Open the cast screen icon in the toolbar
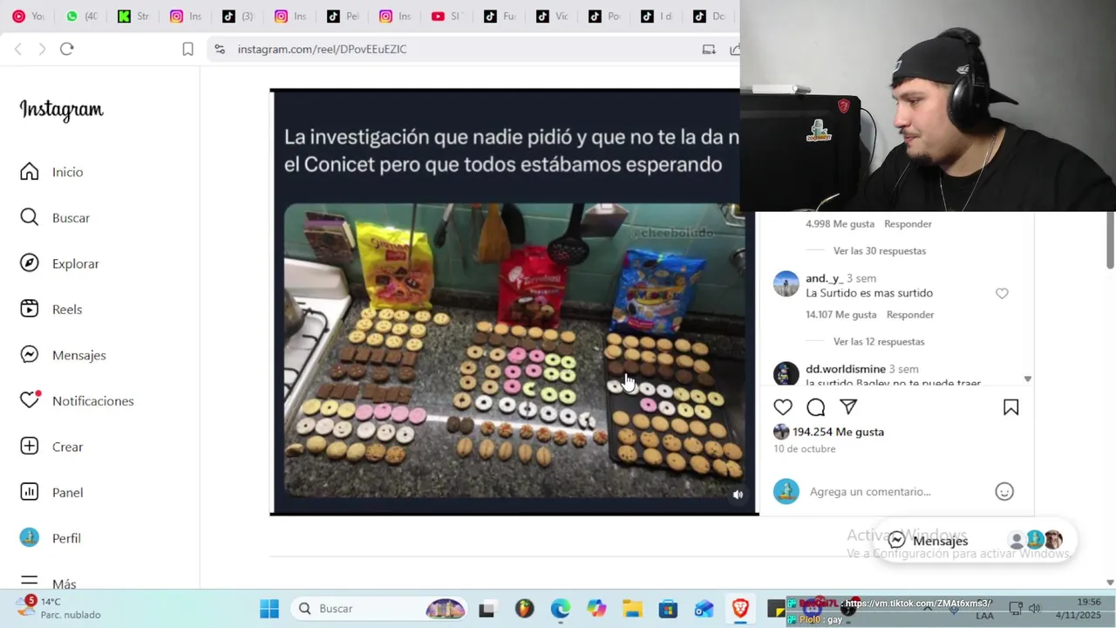 [x=709, y=49]
